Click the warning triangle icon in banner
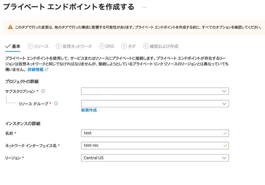This screenshot has height=185, width=265. 10,27
